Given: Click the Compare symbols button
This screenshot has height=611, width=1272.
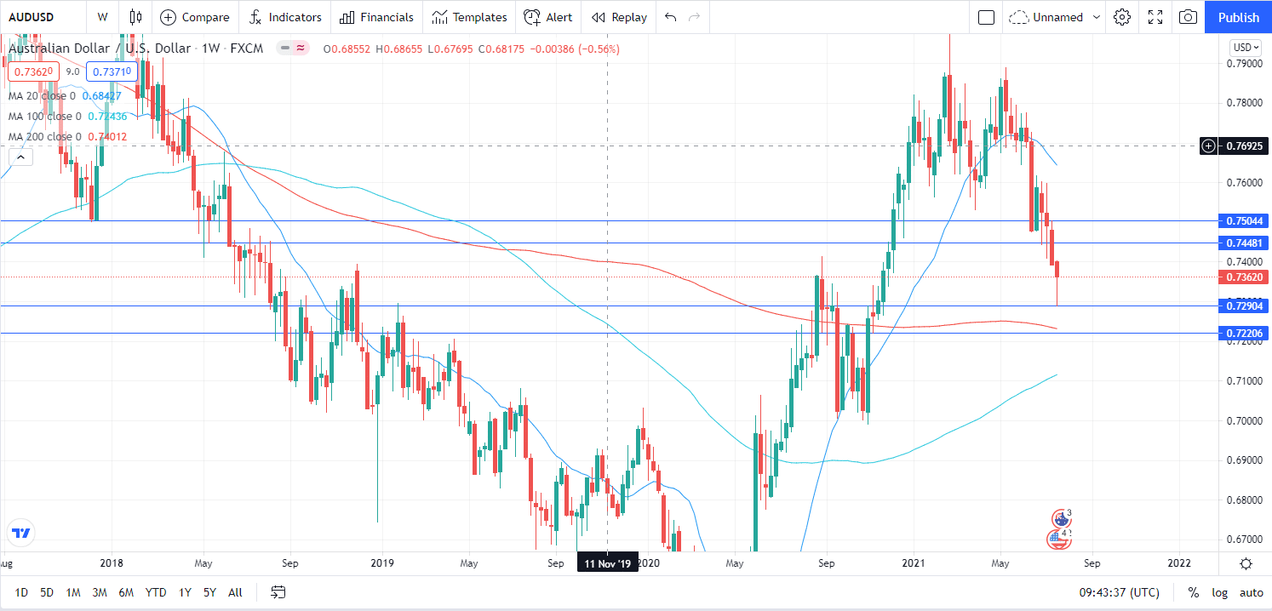Looking at the screenshot, I should (195, 17).
